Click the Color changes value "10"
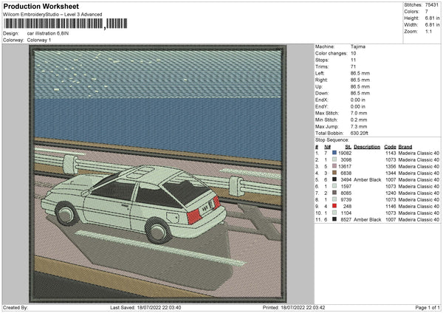 coord(354,53)
